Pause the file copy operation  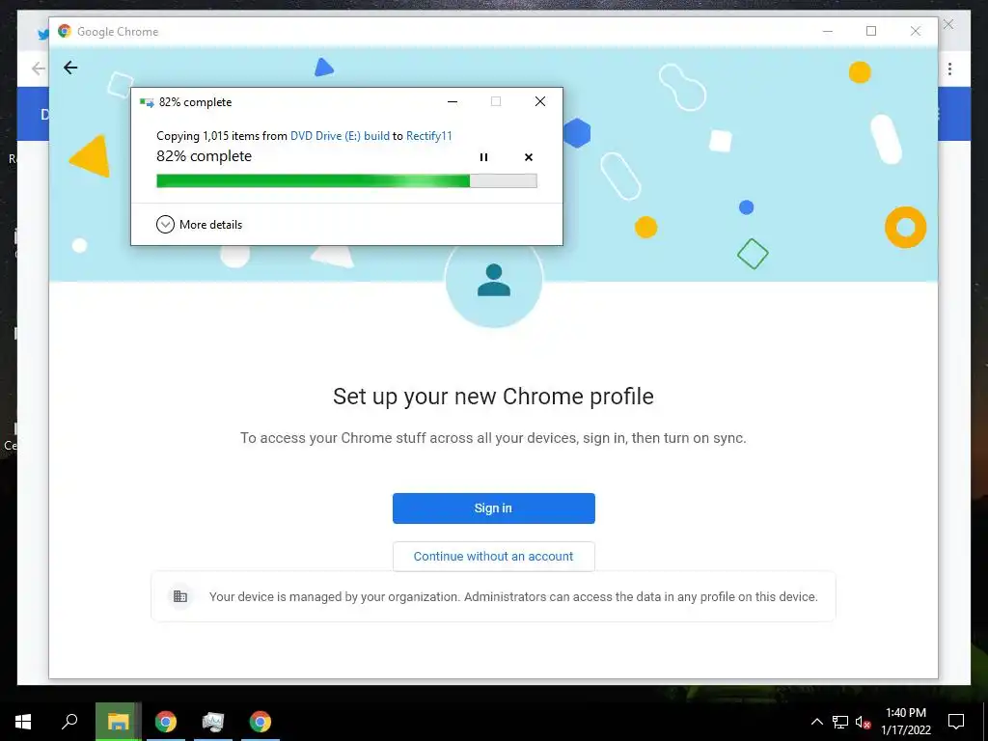tap(484, 157)
